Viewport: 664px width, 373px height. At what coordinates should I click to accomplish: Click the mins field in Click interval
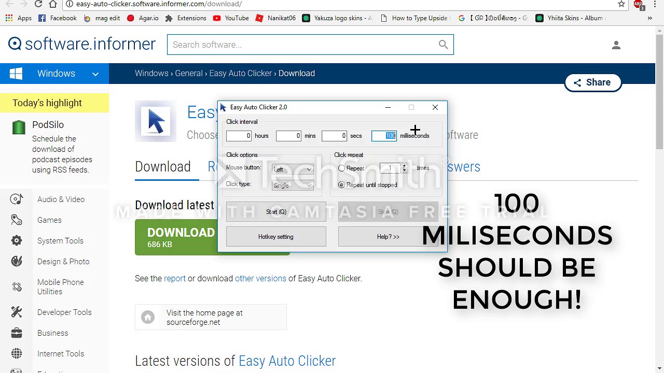(288, 136)
